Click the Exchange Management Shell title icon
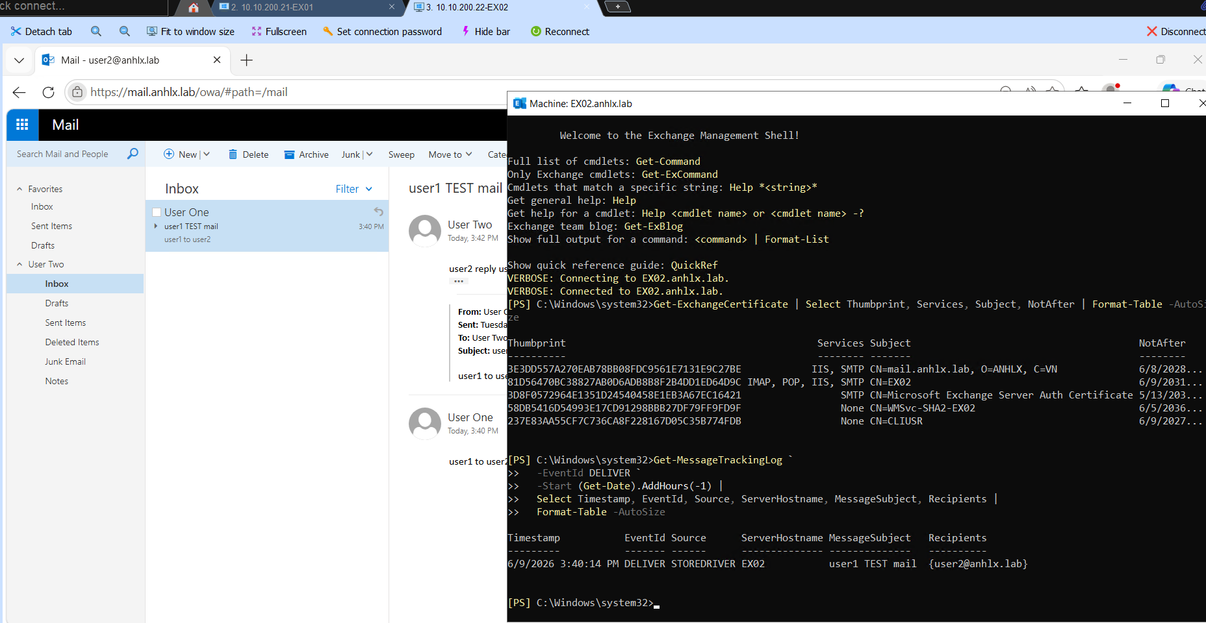The height and width of the screenshot is (623, 1206). point(520,103)
